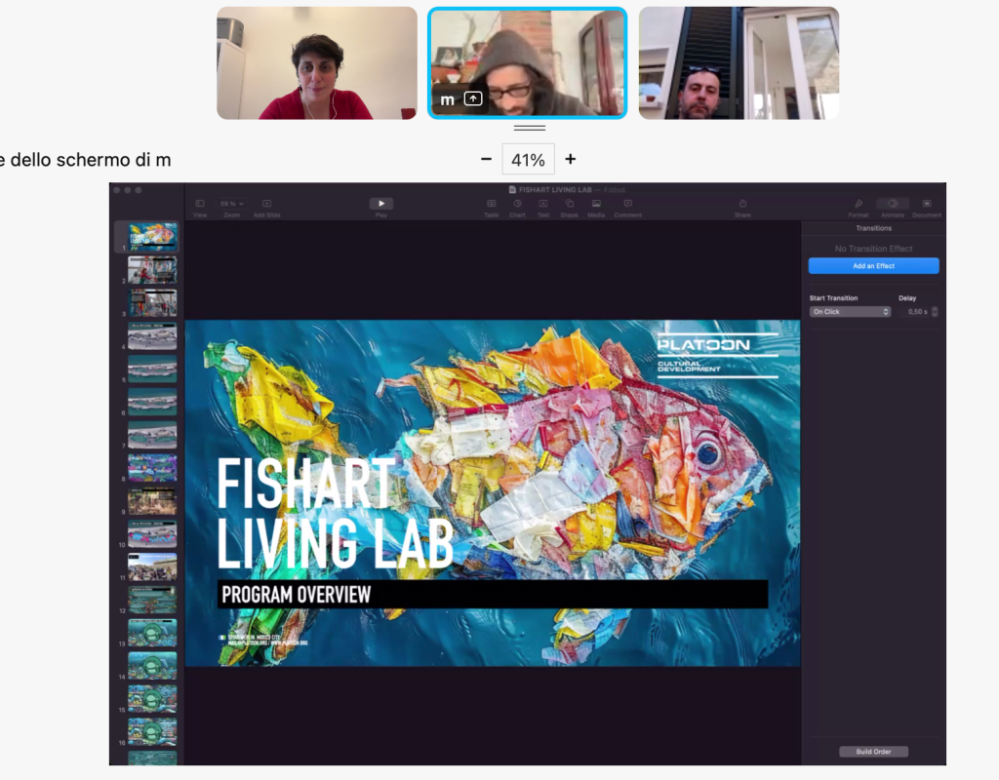Open the Shape tool in toolbar
This screenshot has height=780, width=999.
569,204
